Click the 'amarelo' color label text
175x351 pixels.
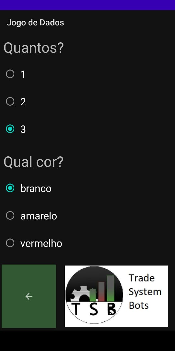39,216
